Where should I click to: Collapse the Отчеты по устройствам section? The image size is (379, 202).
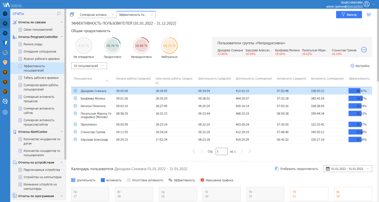[61, 162]
